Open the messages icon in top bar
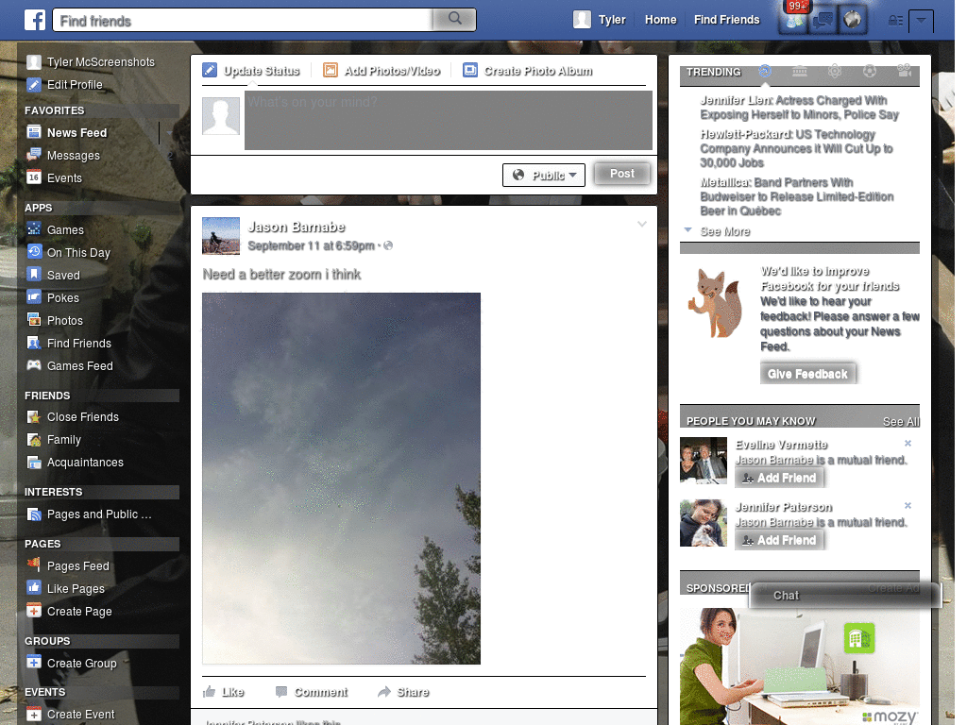The width and height of the screenshot is (967, 725). click(823, 20)
